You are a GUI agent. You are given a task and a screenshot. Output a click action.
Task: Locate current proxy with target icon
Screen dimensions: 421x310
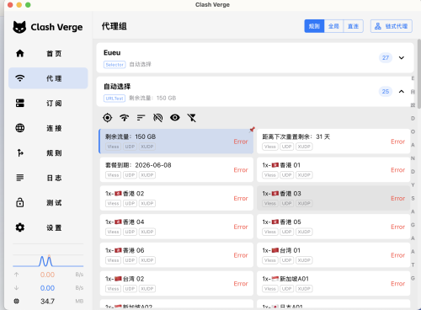(108, 118)
